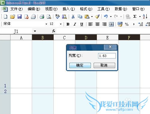Select column E header
This screenshot has width=150, height=114.
coord(107,37)
